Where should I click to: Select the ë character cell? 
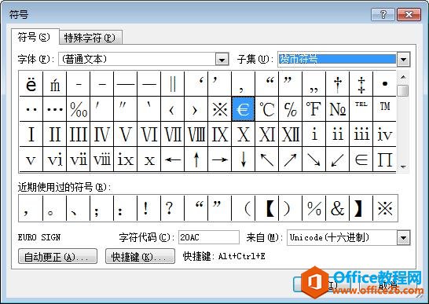pyautogui.click(x=31, y=84)
